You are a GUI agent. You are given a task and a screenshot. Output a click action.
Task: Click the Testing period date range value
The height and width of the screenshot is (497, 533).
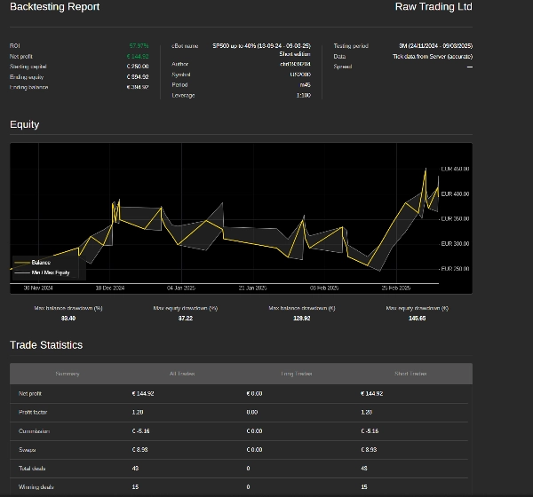click(433, 45)
